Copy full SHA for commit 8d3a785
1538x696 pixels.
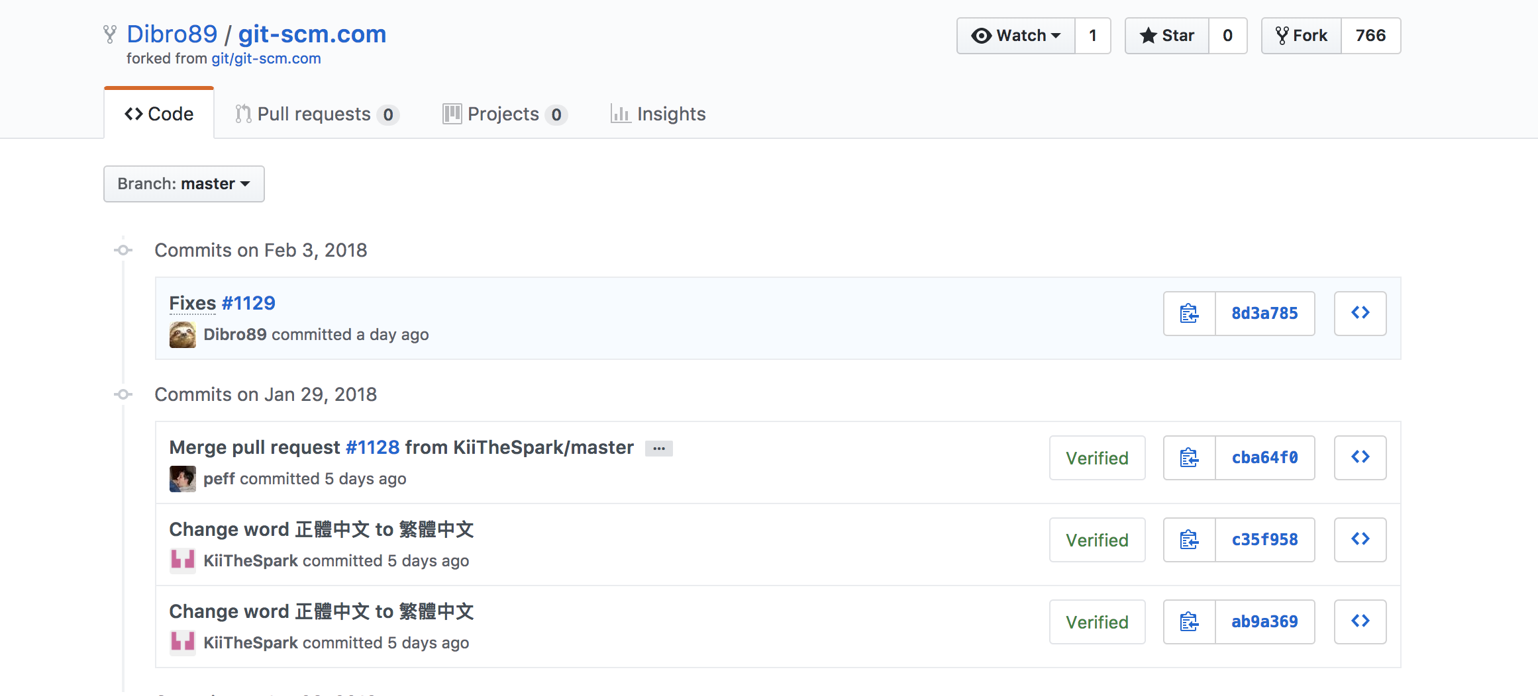(x=1190, y=314)
